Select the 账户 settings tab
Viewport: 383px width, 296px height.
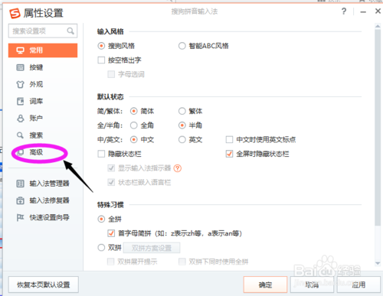[x=43, y=119]
